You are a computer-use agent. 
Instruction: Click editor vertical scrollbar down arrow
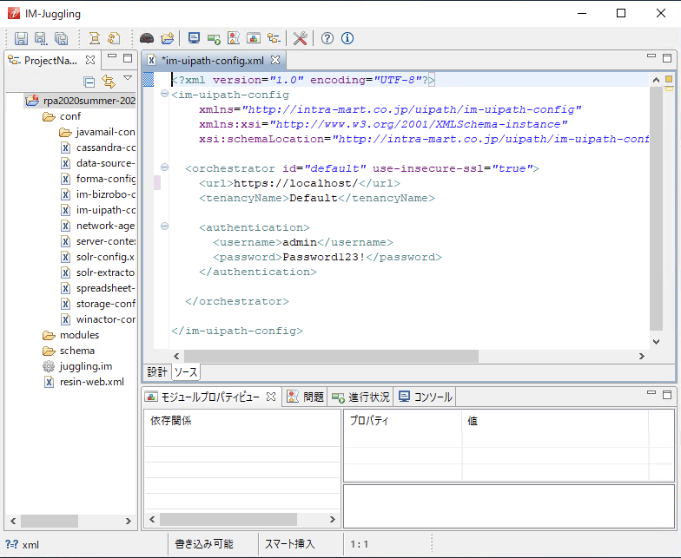[x=657, y=342]
